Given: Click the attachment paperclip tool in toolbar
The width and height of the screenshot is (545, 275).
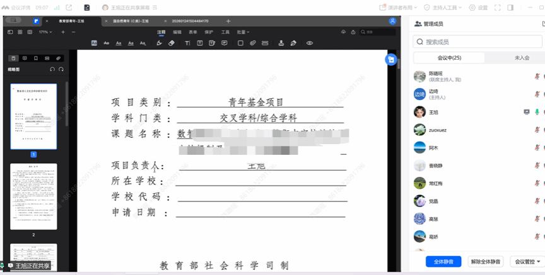Looking at the screenshot, I should [252, 43].
